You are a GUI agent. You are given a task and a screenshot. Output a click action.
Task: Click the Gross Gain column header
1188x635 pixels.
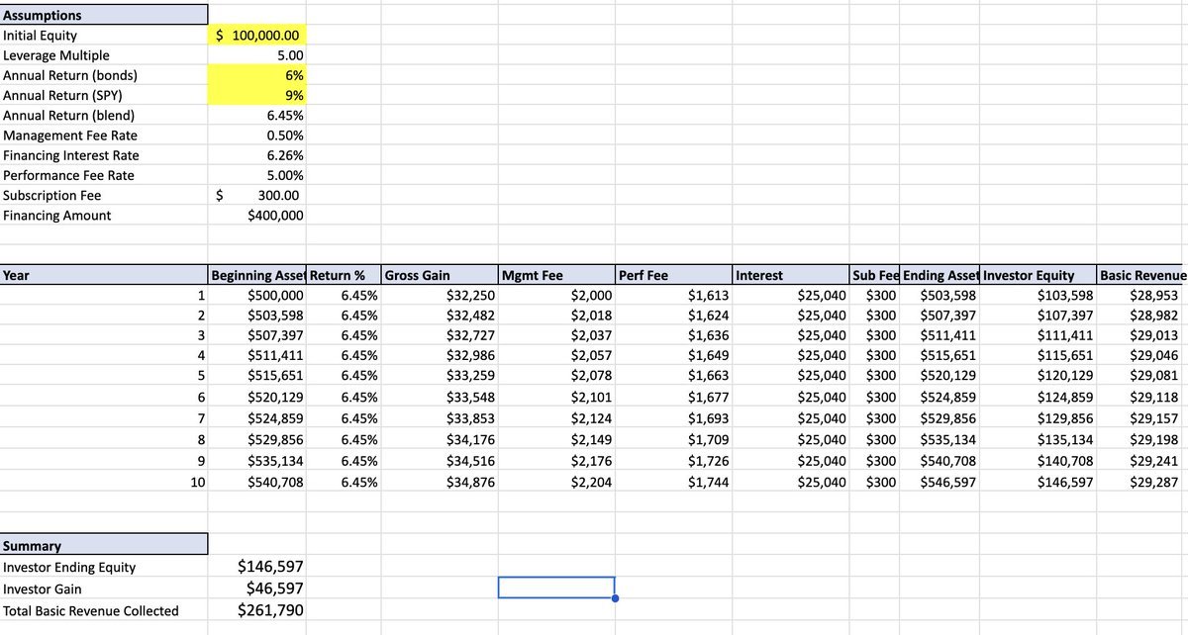coord(439,276)
